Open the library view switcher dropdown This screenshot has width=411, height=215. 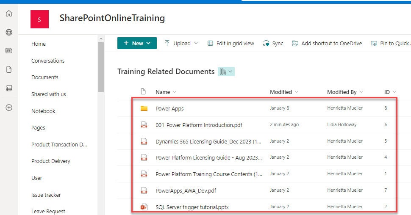(226, 72)
